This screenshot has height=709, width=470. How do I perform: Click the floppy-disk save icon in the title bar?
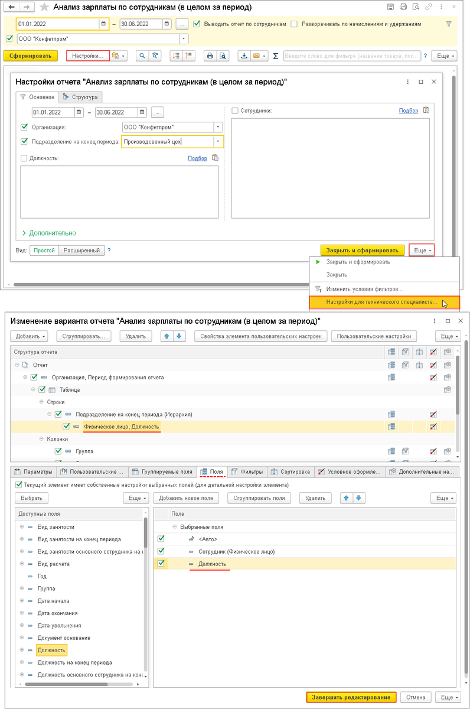tap(390, 7)
